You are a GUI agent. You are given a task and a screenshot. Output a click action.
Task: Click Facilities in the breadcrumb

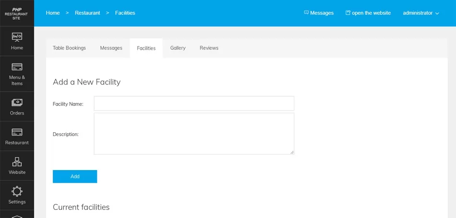point(125,13)
